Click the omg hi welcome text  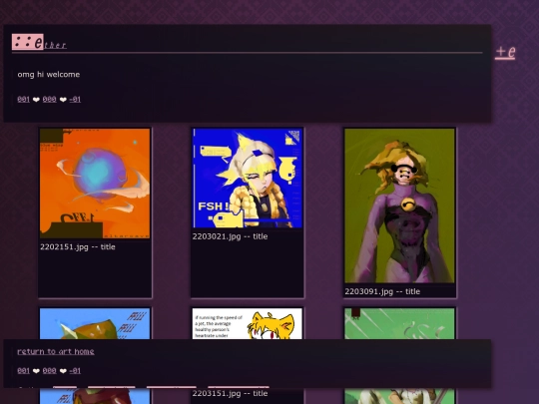(x=49, y=75)
